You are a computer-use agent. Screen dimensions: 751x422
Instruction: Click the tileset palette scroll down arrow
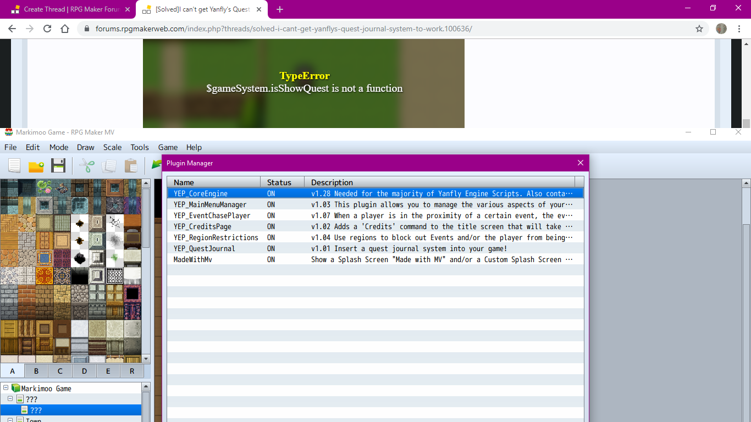[x=146, y=359]
